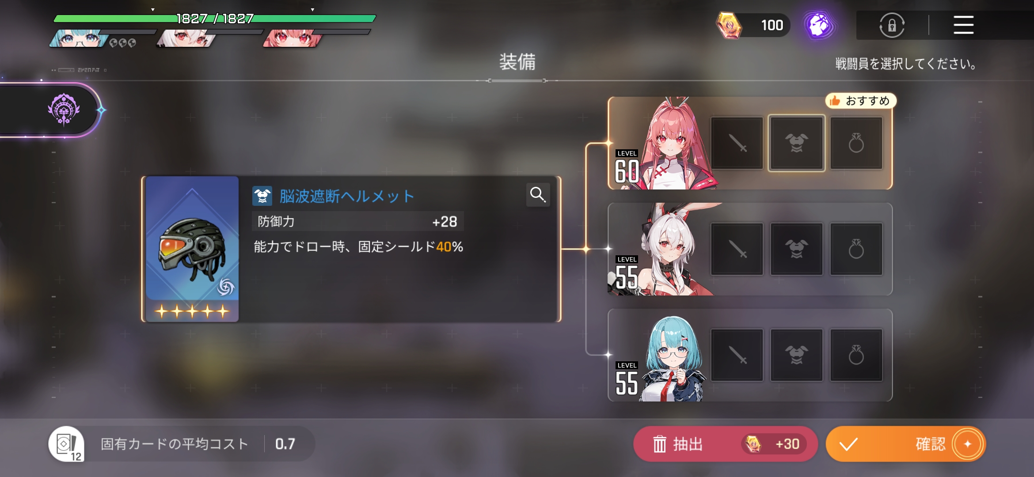
Task: Tap the lock icon in top bar
Action: click(x=892, y=25)
